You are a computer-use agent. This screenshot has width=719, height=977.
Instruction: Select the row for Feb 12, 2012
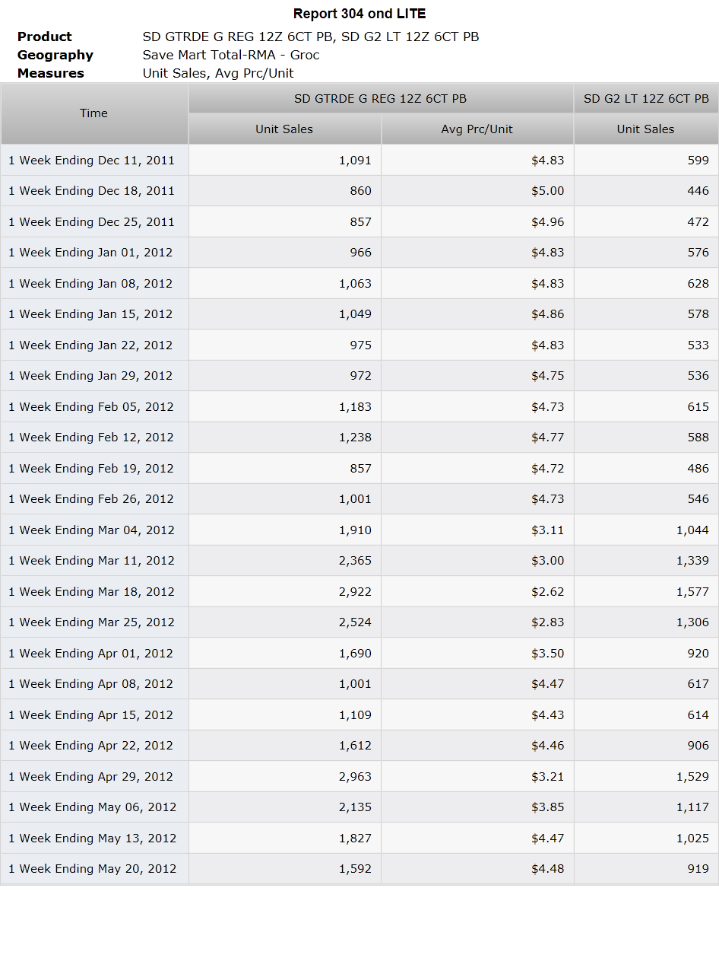[359, 438]
